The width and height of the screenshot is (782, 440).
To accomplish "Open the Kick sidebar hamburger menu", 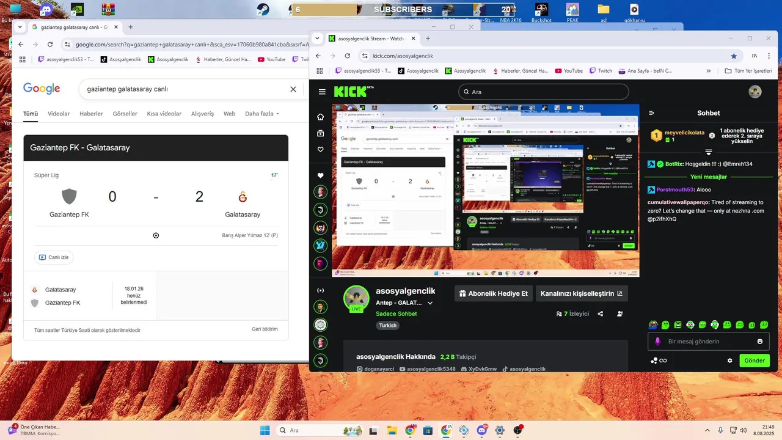I will [x=322, y=92].
